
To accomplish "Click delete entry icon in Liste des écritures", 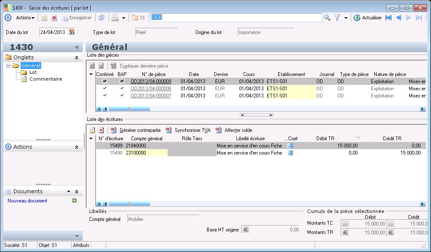I will tap(101, 130).
